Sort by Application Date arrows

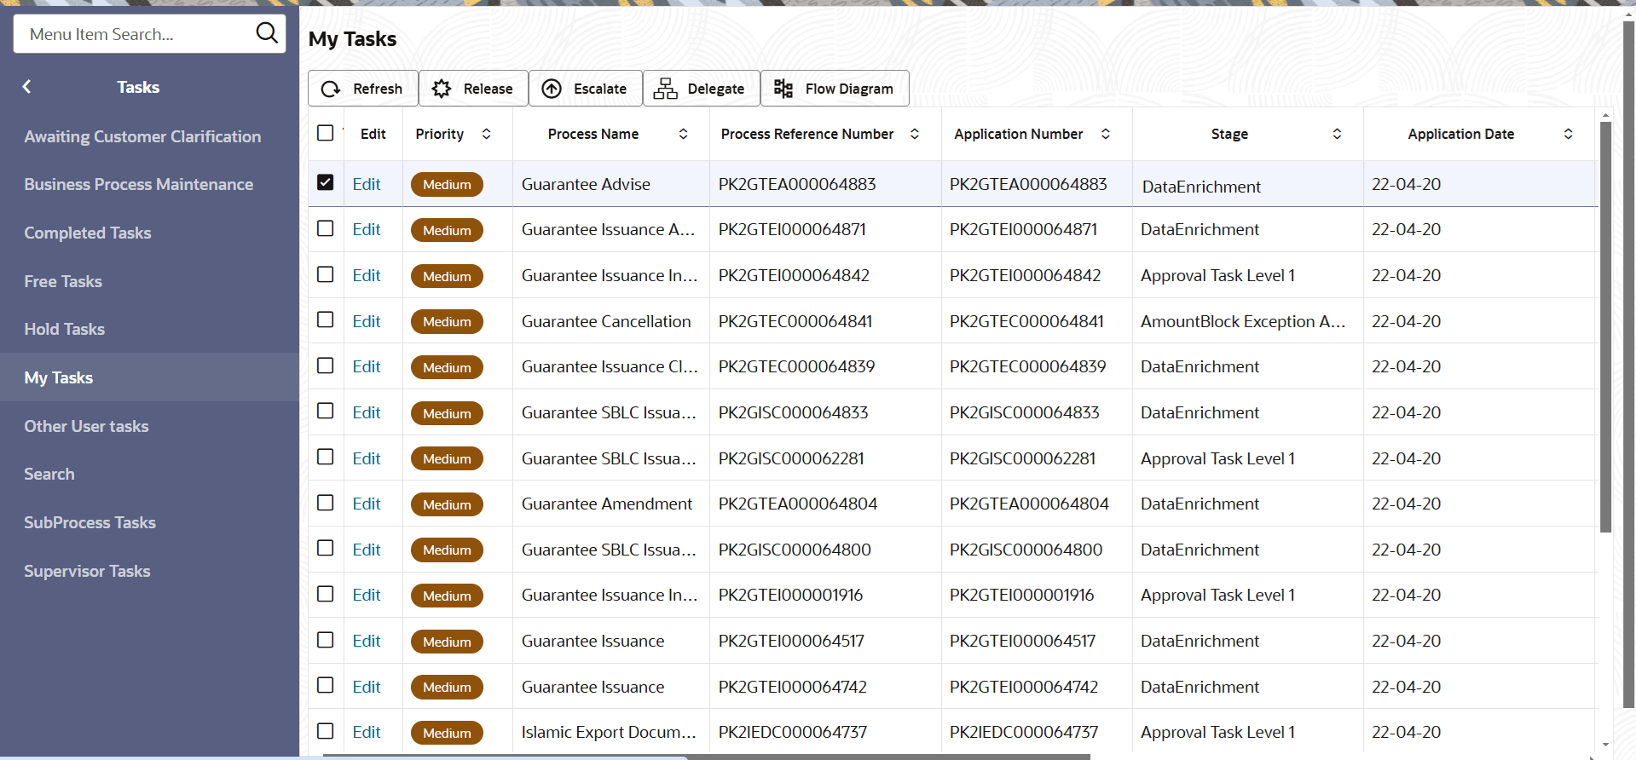coord(1568,134)
